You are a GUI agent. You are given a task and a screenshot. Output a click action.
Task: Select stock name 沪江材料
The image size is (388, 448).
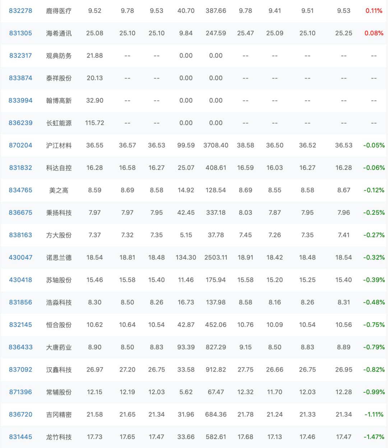[59, 145]
